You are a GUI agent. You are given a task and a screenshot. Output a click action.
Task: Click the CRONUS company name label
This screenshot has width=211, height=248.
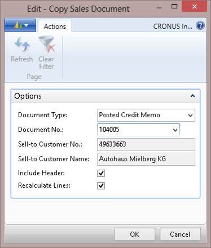pos(173,26)
